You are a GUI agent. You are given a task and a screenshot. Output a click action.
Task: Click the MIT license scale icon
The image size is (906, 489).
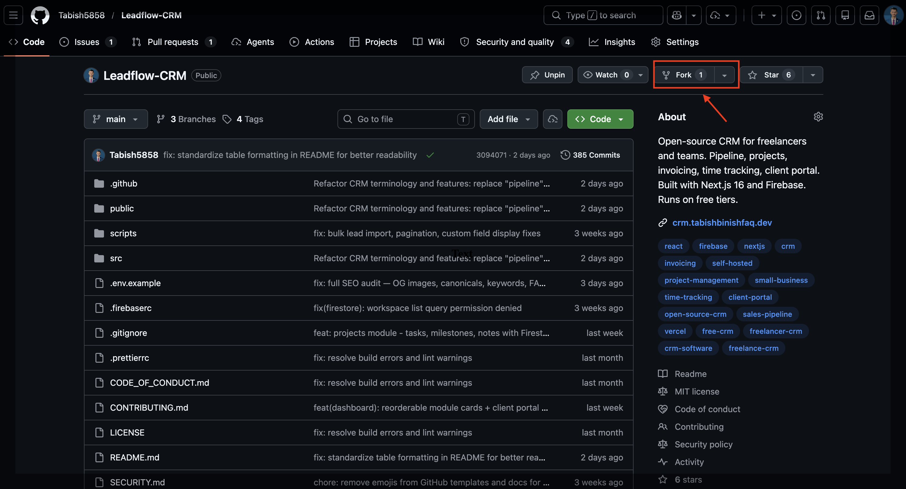click(x=662, y=391)
